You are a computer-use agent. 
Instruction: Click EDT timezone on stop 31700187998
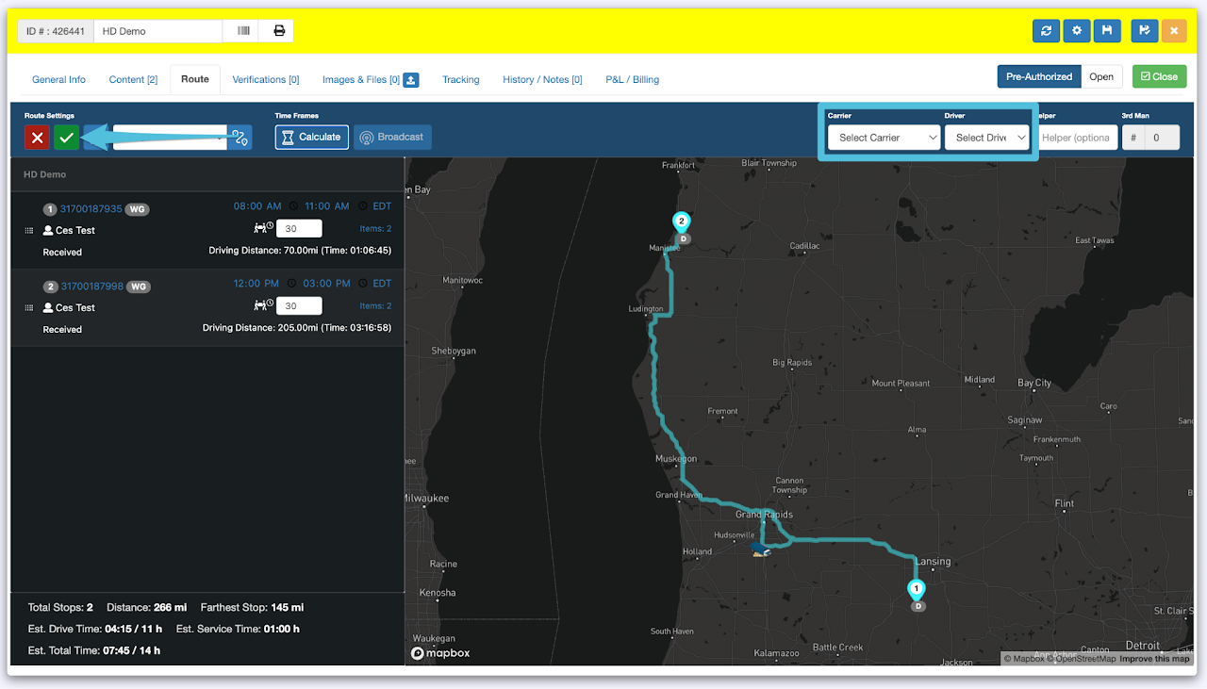[382, 283]
